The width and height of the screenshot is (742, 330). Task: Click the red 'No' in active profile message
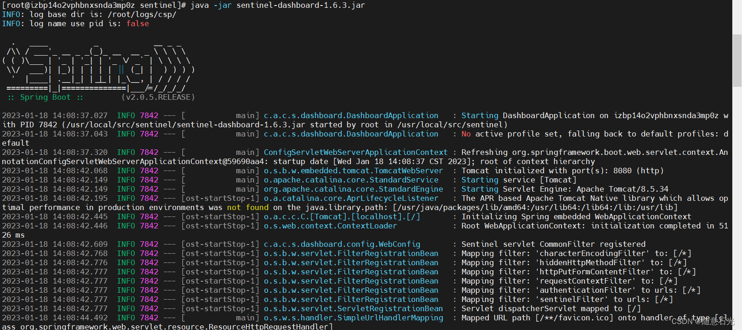[x=466, y=134]
